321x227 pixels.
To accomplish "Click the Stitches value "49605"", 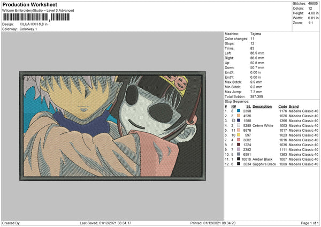I will (313, 4).
